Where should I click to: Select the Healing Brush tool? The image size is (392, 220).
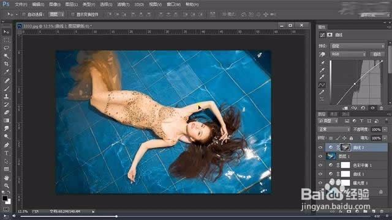[x=7, y=80]
